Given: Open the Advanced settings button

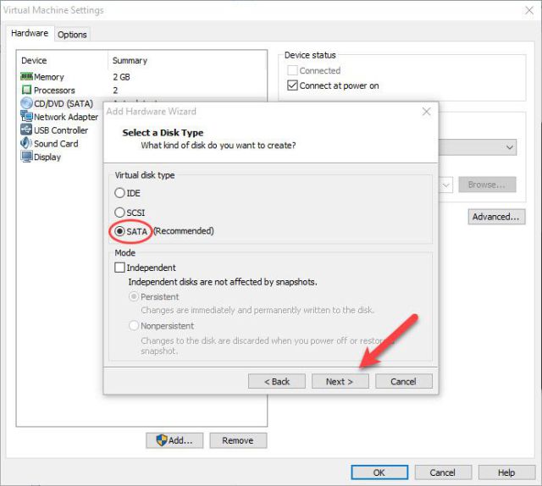Looking at the screenshot, I should pyautogui.click(x=496, y=217).
